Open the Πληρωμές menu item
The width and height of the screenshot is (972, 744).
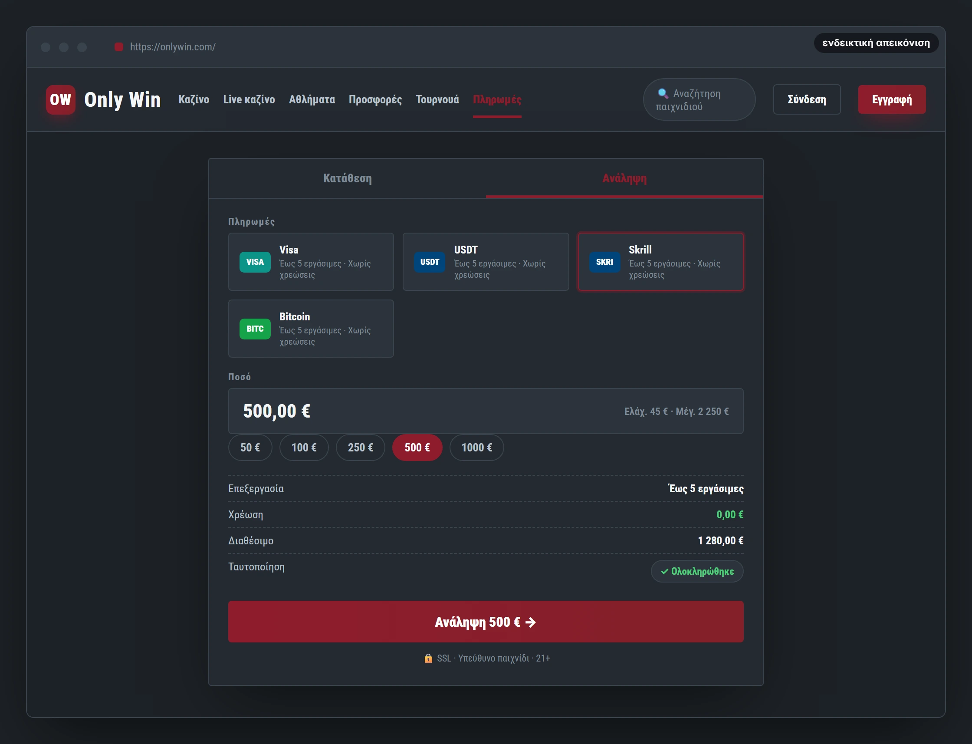pos(497,100)
